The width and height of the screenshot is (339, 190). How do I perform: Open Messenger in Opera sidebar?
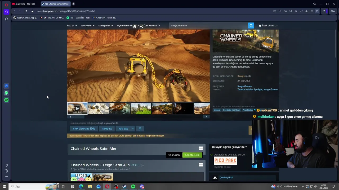6,86
